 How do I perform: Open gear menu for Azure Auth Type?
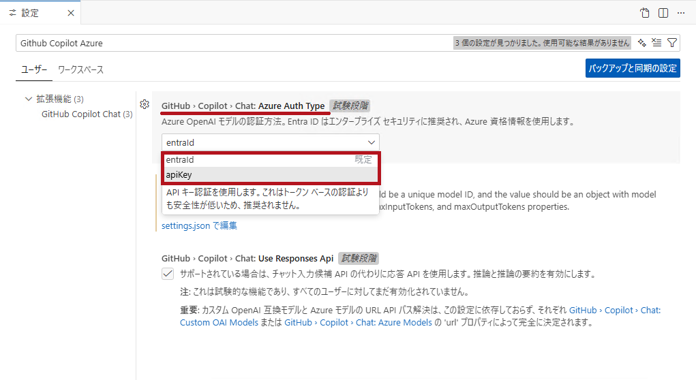145,104
